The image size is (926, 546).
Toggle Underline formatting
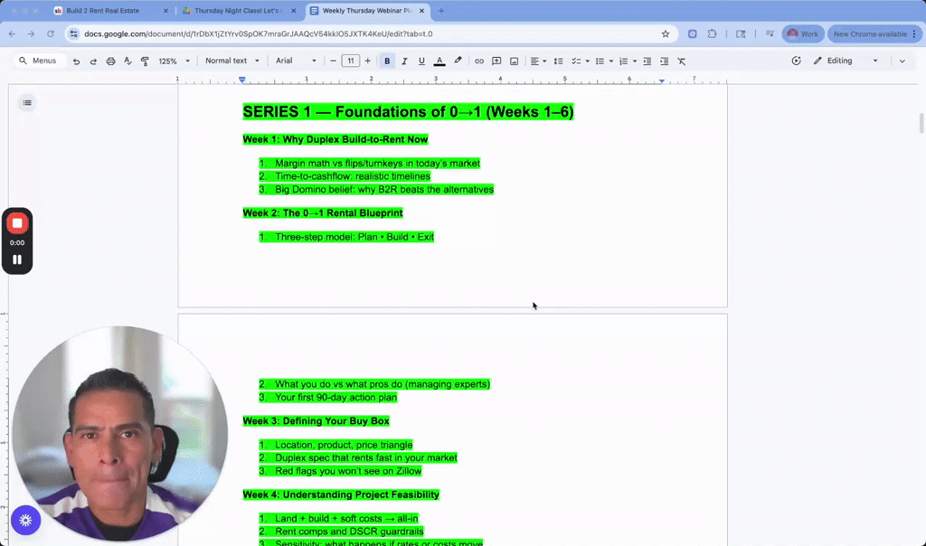coord(421,61)
